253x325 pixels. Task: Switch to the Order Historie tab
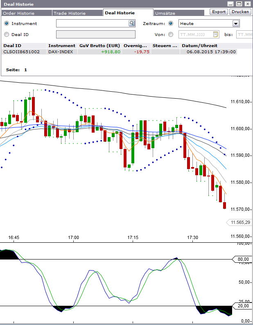[26, 13]
